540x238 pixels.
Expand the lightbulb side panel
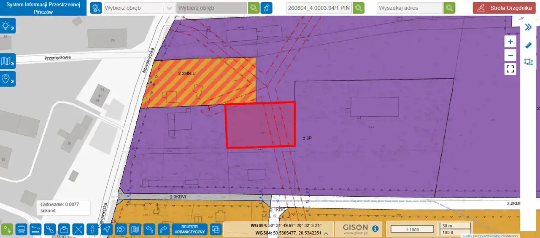pyautogui.click(x=8, y=26)
